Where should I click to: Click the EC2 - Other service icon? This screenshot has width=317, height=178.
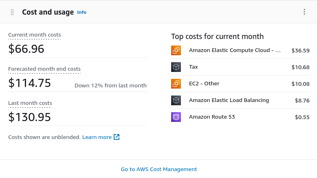pyautogui.click(x=176, y=84)
